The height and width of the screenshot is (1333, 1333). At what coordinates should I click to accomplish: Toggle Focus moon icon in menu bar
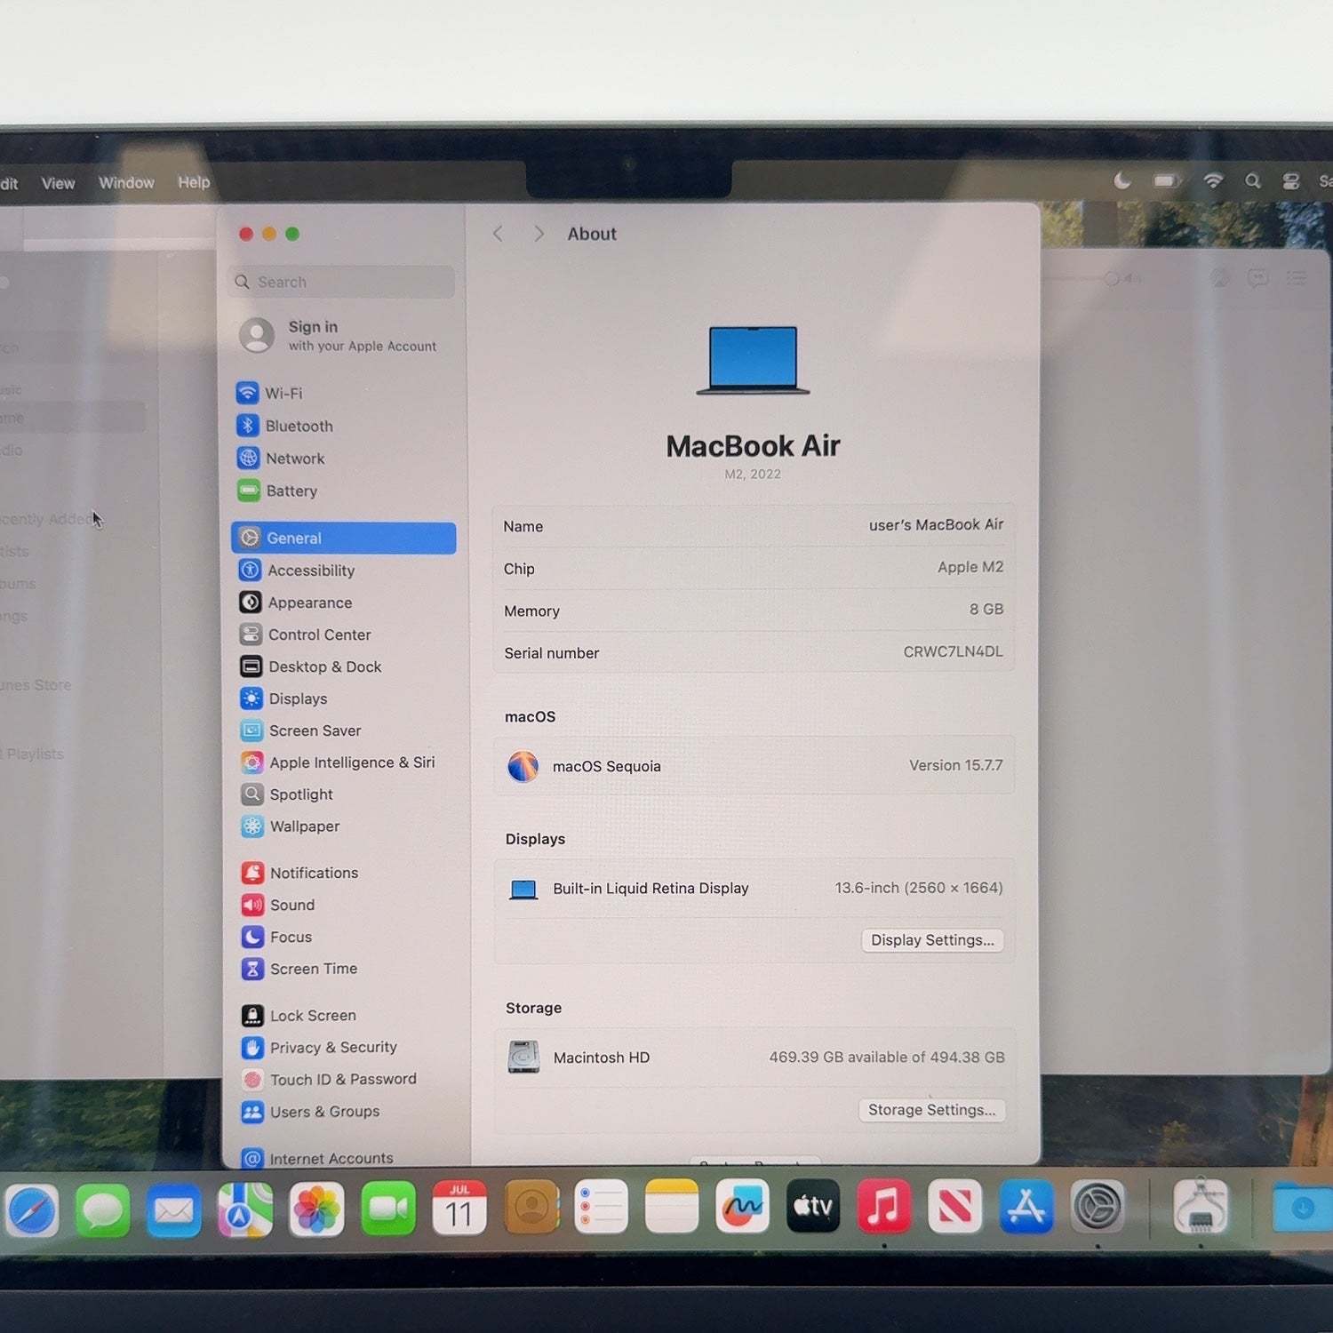coord(1122,181)
